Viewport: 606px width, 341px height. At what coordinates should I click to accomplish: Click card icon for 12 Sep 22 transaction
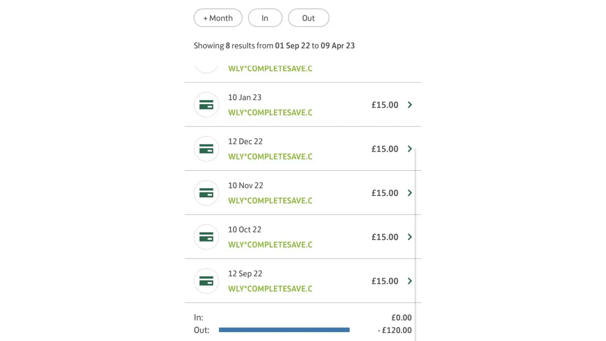tap(206, 281)
